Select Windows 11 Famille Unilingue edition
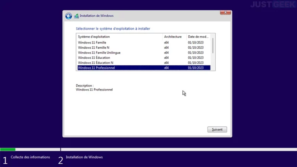Screen dimensions: 297x167 point(144,53)
